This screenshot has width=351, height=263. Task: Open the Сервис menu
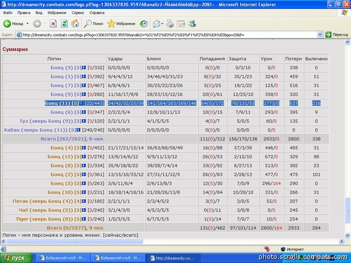tap(78, 13)
